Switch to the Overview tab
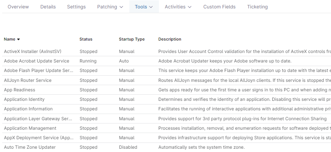This screenshot has width=331, height=152. click(18, 7)
